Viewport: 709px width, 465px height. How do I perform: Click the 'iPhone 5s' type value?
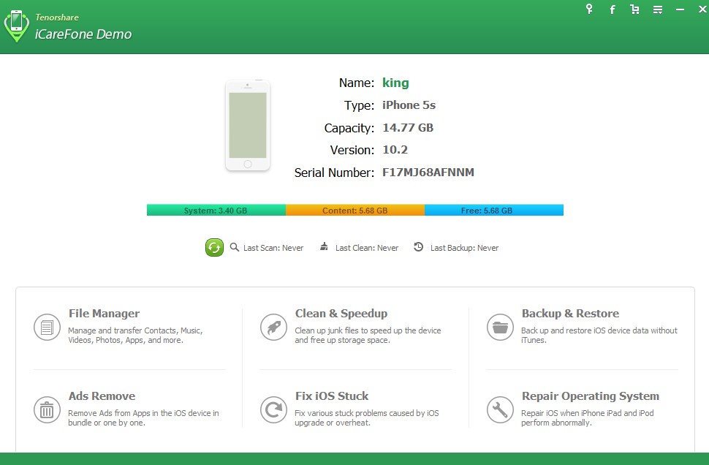coord(409,105)
